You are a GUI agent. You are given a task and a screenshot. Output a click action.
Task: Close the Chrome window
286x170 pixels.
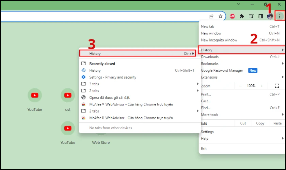[x=279, y=4]
